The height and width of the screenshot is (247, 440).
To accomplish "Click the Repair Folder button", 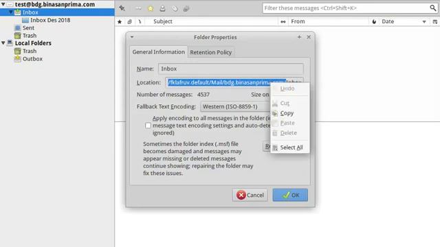I will click(x=267, y=146).
